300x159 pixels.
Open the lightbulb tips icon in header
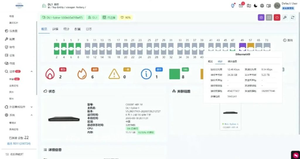coord(233,6)
